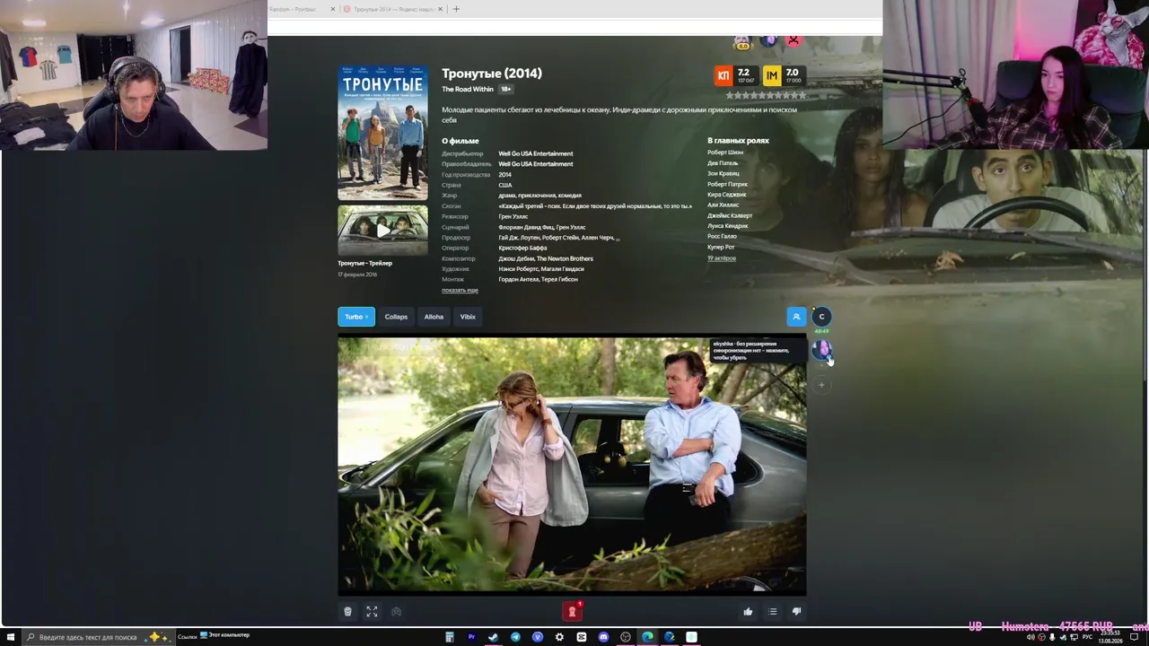Viewport: 1149px width, 646px height.
Task: Switch to the Vibix player source
Action: pos(468,317)
